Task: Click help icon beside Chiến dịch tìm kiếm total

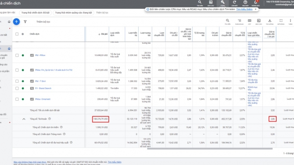Action: click(61, 127)
